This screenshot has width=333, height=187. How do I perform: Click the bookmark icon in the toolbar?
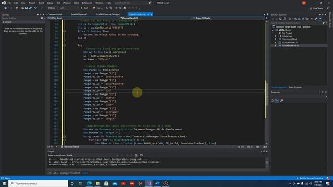[x=125, y=8]
